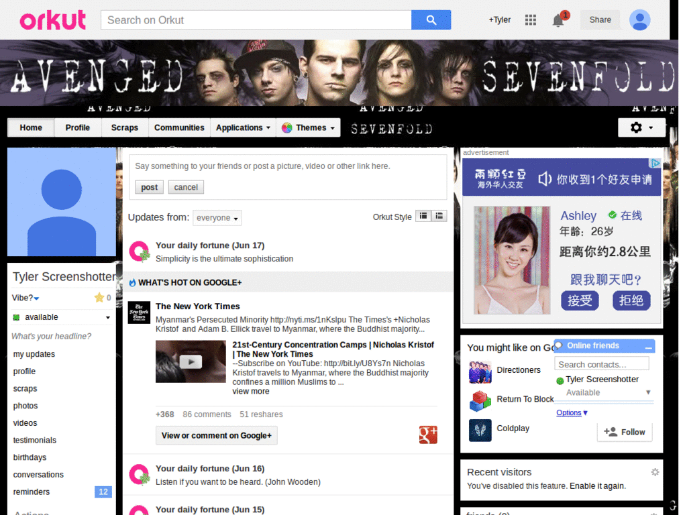Click the Jun 16 daily fortune icon

pyautogui.click(x=140, y=475)
